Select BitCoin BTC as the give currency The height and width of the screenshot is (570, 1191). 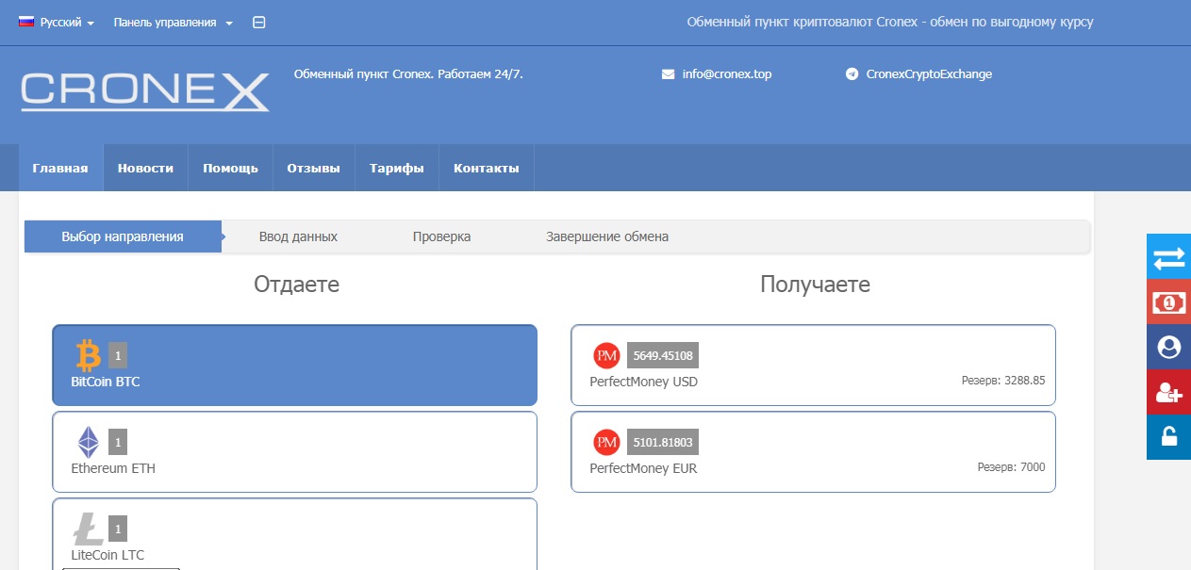point(294,366)
